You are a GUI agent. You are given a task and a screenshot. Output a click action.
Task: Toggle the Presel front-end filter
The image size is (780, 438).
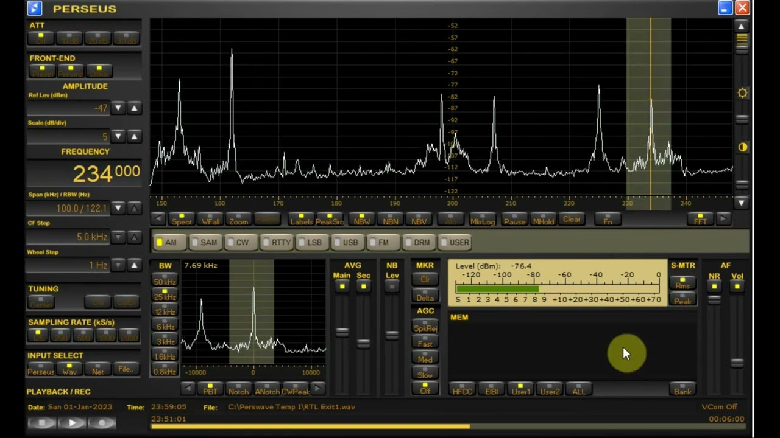42,71
